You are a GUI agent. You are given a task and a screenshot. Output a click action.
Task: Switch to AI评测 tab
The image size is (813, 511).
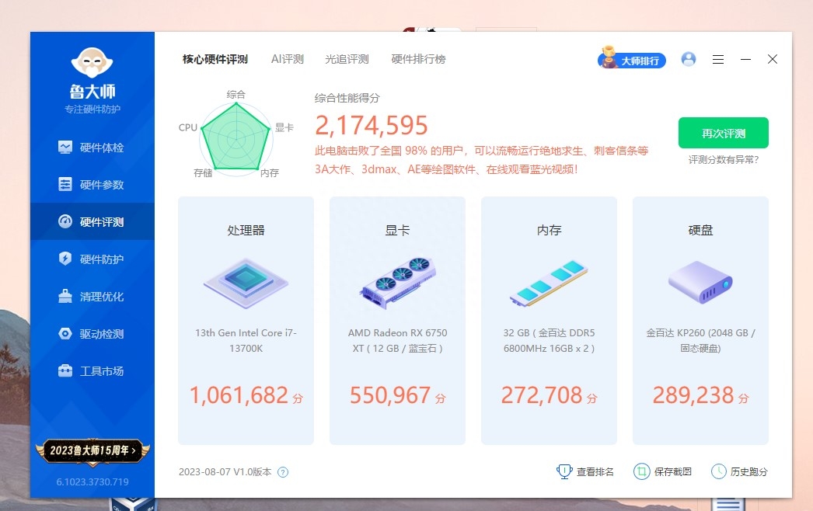click(x=288, y=59)
